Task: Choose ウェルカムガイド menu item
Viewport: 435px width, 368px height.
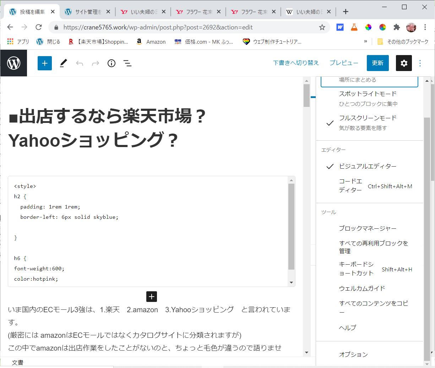Action: tap(362, 288)
